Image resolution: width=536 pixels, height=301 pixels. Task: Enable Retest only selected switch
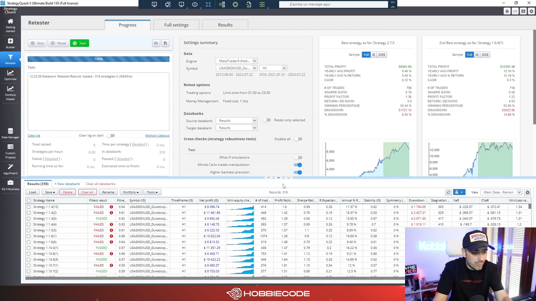[267, 120]
